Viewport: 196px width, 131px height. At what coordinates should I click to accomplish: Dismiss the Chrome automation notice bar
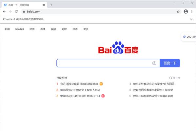point(191,19)
